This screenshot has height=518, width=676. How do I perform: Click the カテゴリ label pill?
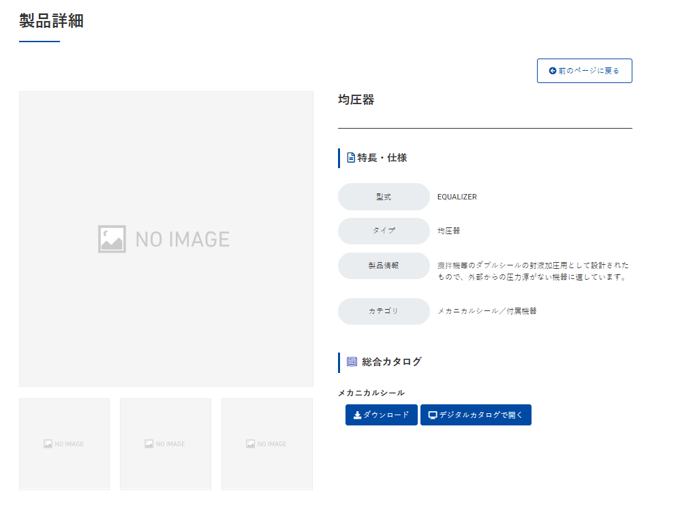(x=384, y=311)
